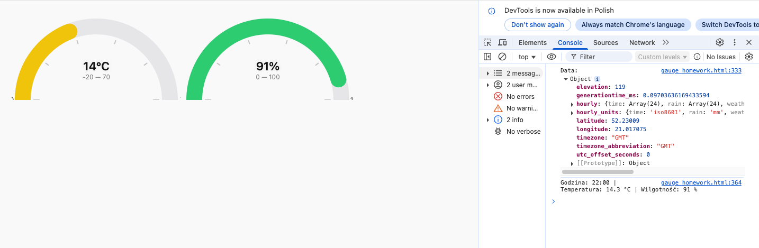This screenshot has height=248, width=759.
Task: Expand the hourly property arrow
Action: (572, 105)
